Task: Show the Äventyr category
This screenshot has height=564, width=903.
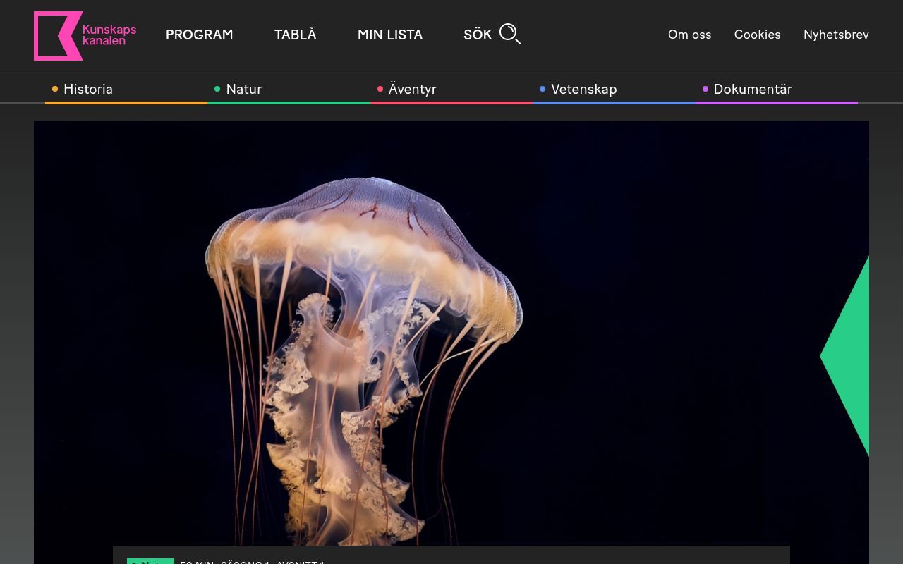Action: 451,90
